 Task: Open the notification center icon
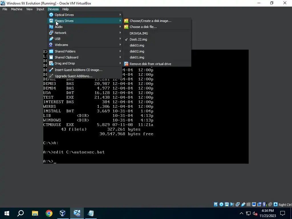[283, 213]
